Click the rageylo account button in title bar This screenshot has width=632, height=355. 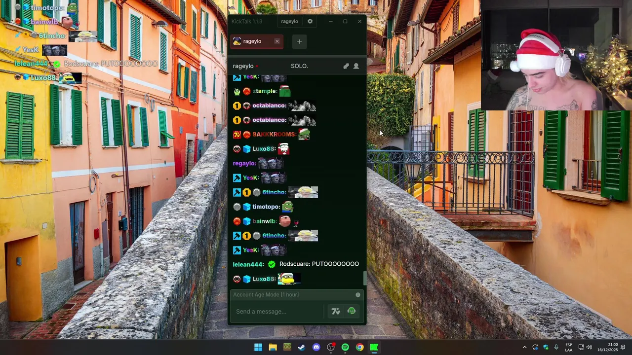(289, 22)
